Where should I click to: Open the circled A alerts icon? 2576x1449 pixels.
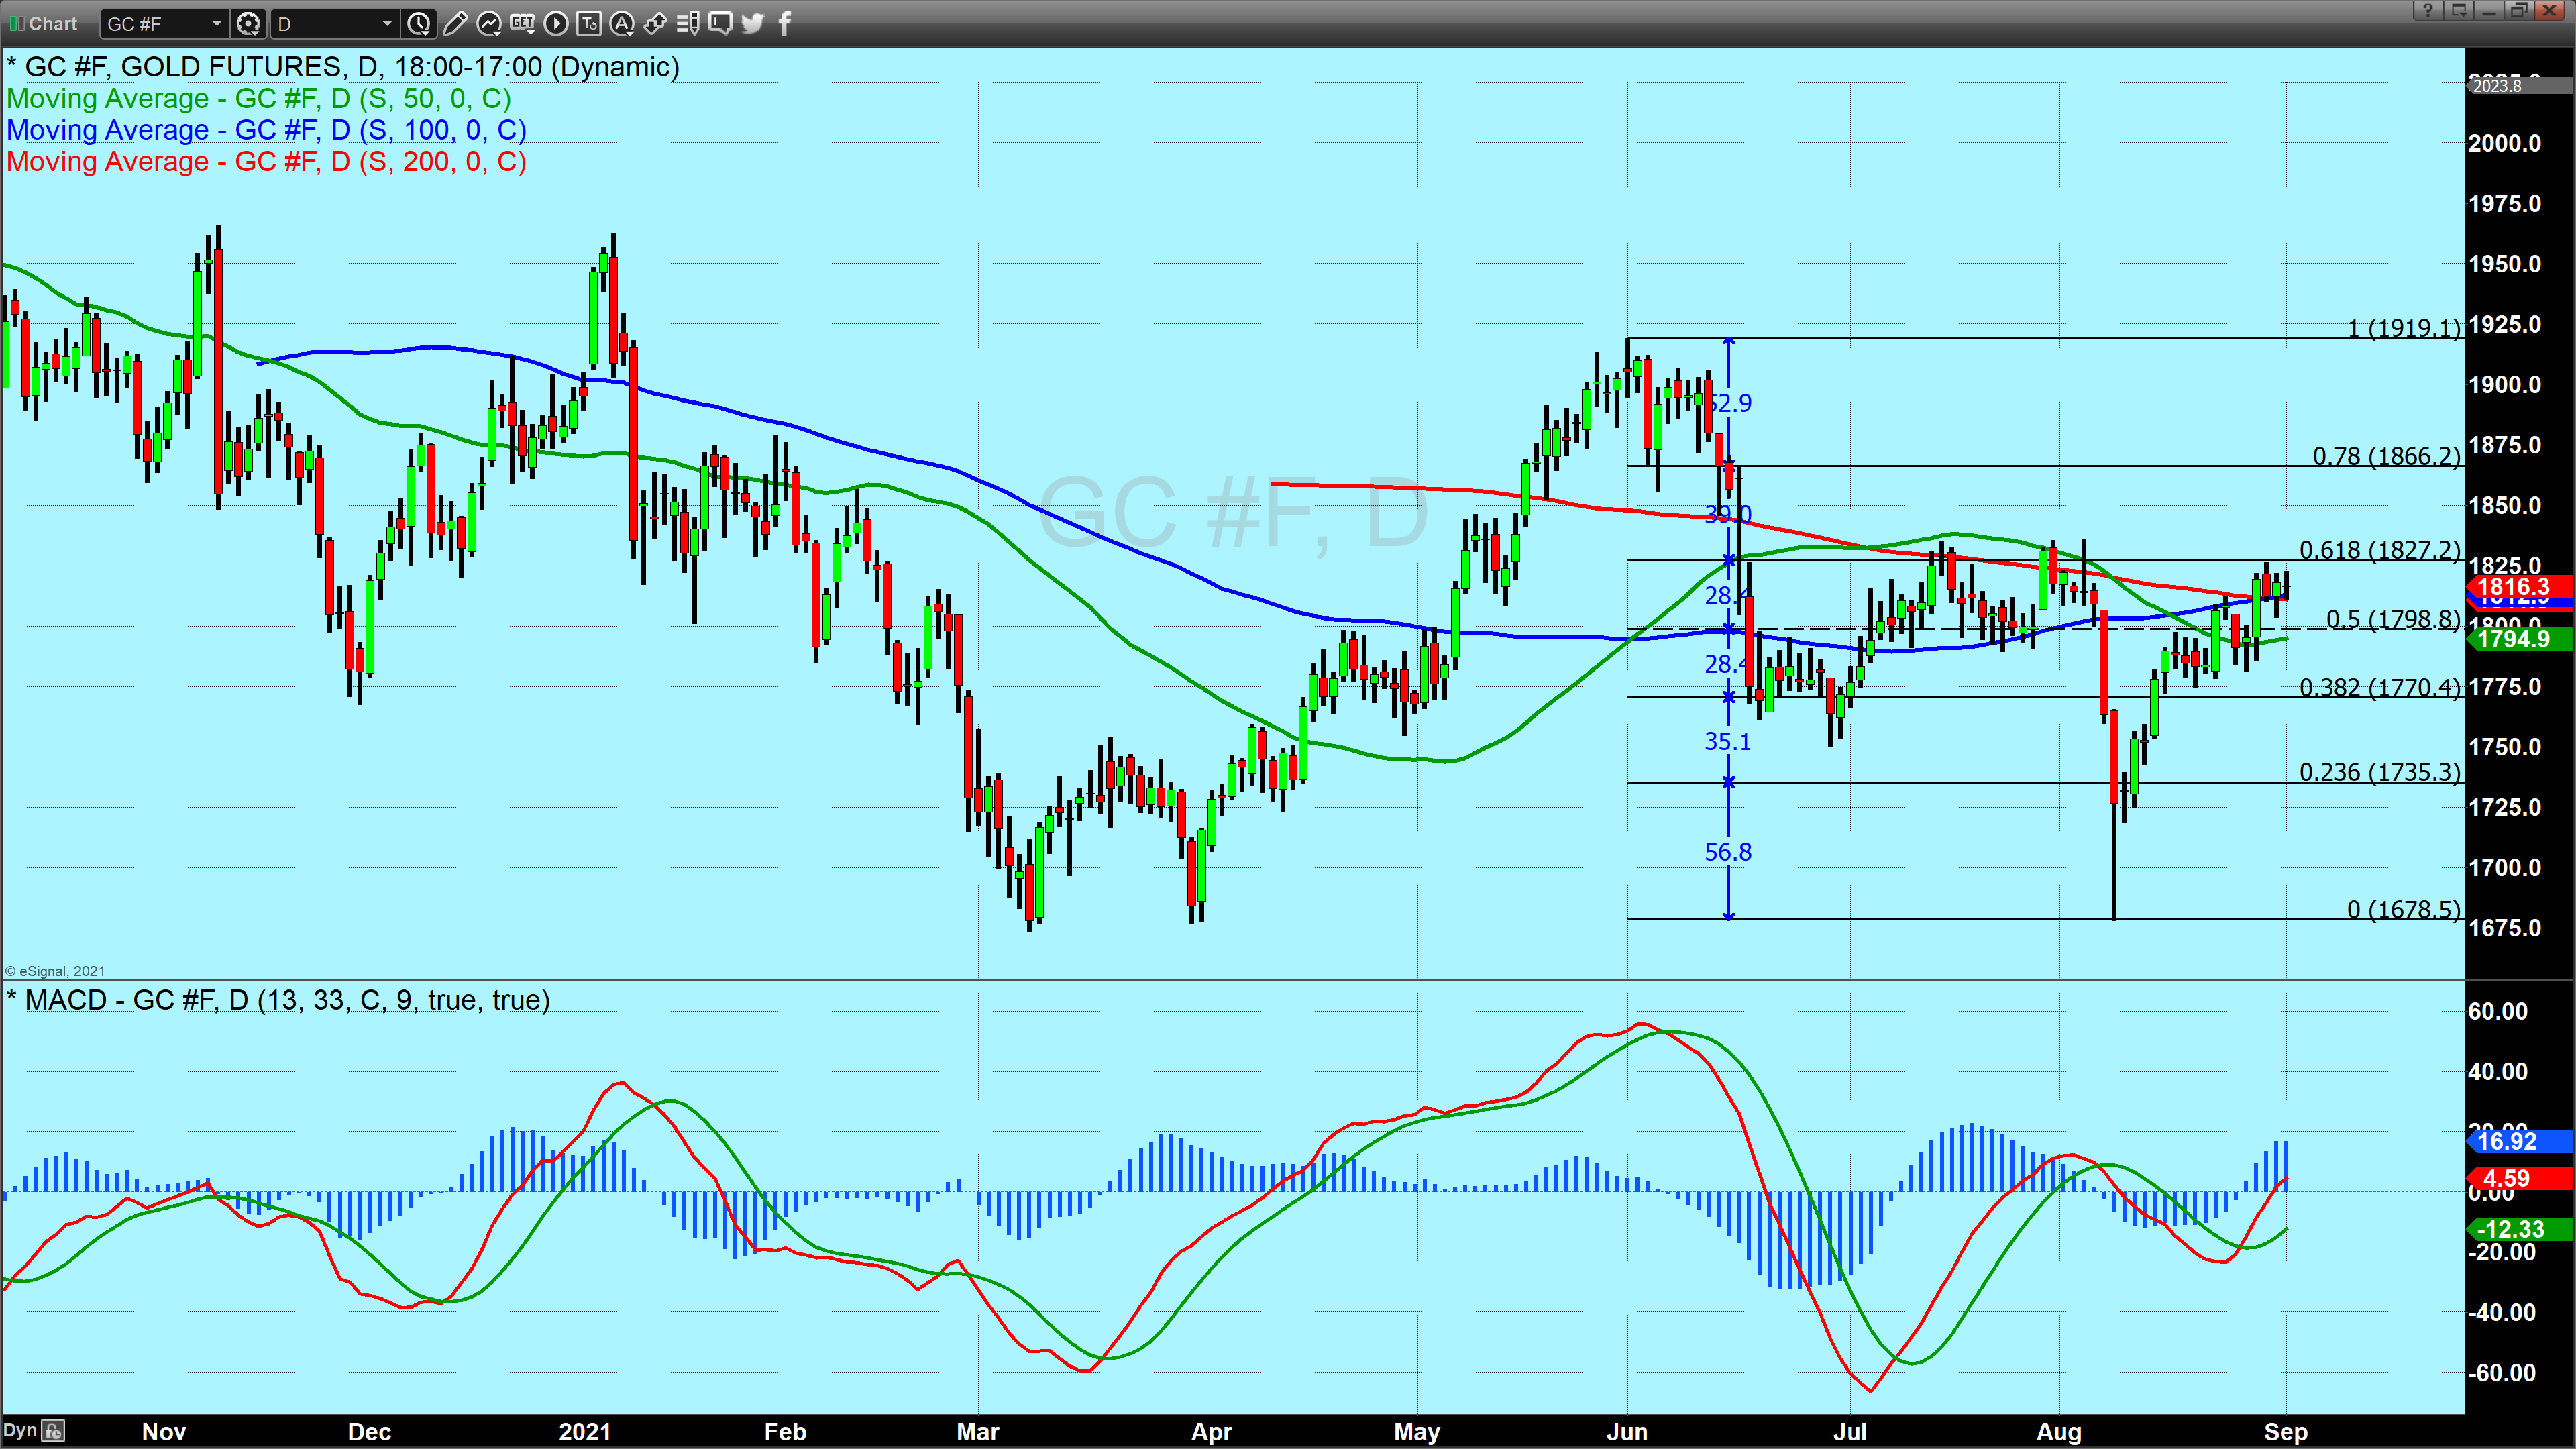[622, 23]
